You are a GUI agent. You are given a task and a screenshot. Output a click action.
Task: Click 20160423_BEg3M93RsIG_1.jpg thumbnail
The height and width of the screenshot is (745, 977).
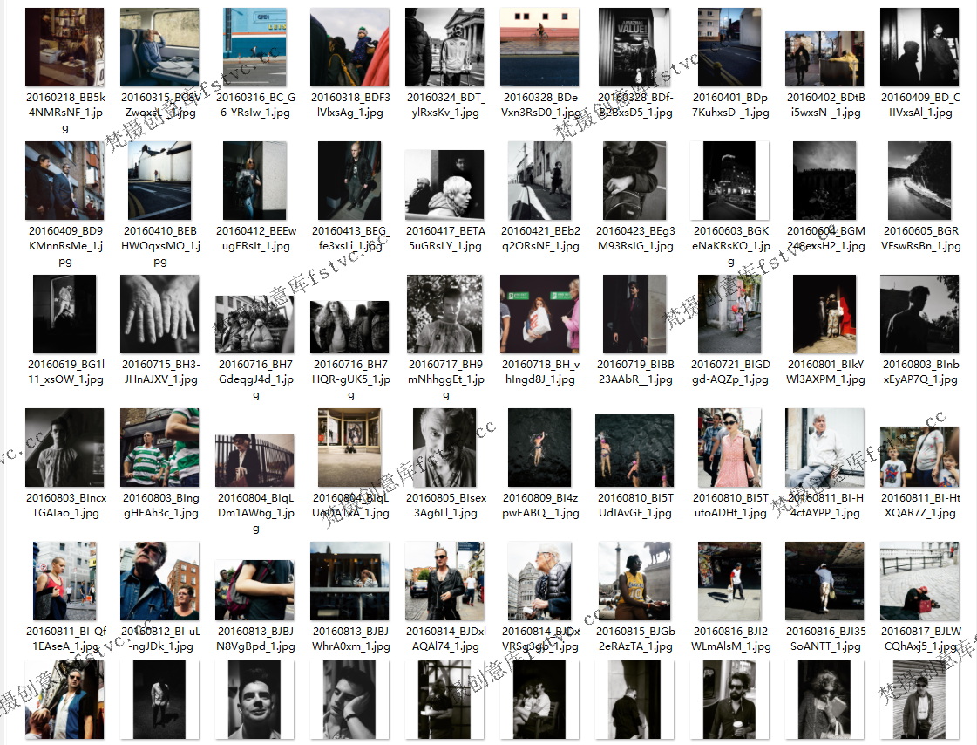635,181
